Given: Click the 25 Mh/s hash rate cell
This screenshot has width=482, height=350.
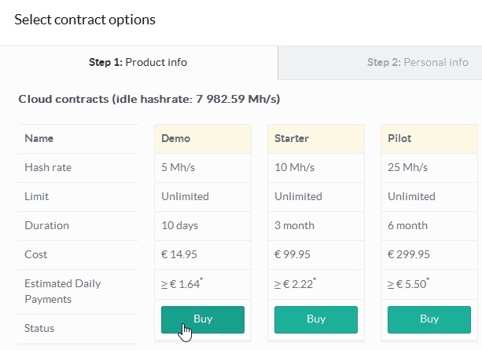Looking at the screenshot, I should (429, 168).
